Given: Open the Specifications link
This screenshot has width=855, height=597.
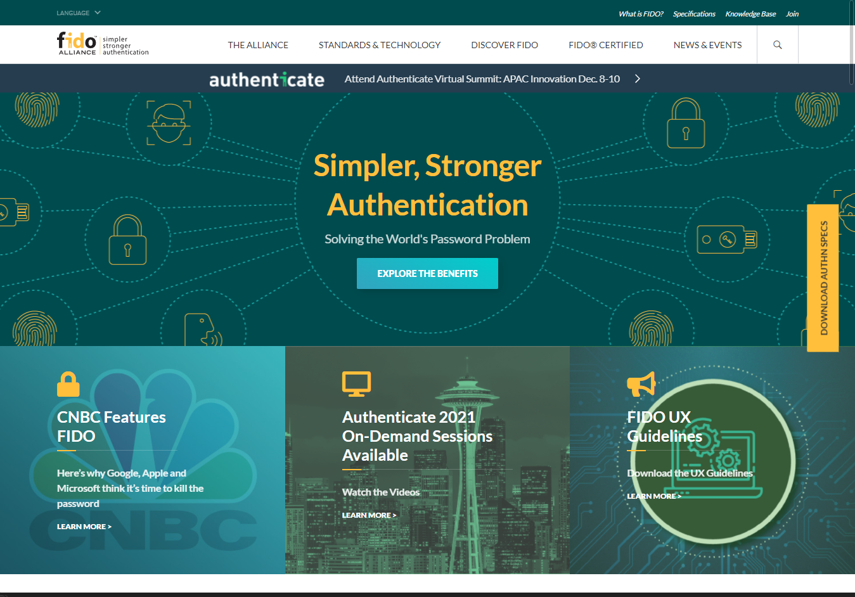Looking at the screenshot, I should click(694, 14).
